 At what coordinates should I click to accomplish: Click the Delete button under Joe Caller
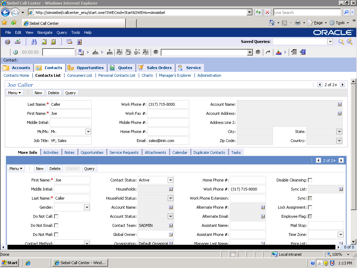tap(53, 93)
